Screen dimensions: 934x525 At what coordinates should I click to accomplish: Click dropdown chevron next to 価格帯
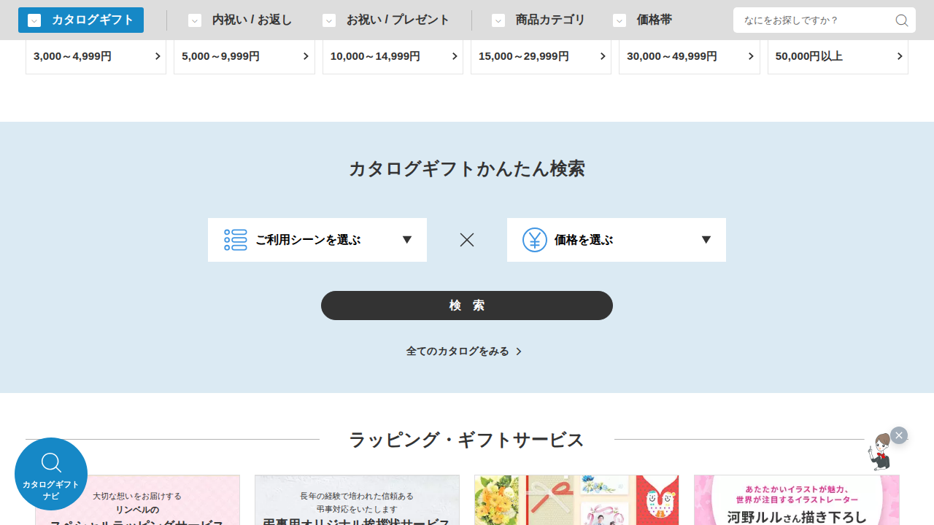620,20
